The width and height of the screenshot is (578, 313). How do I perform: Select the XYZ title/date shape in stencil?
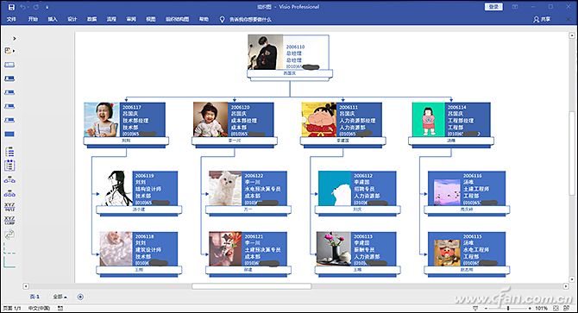(9, 207)
